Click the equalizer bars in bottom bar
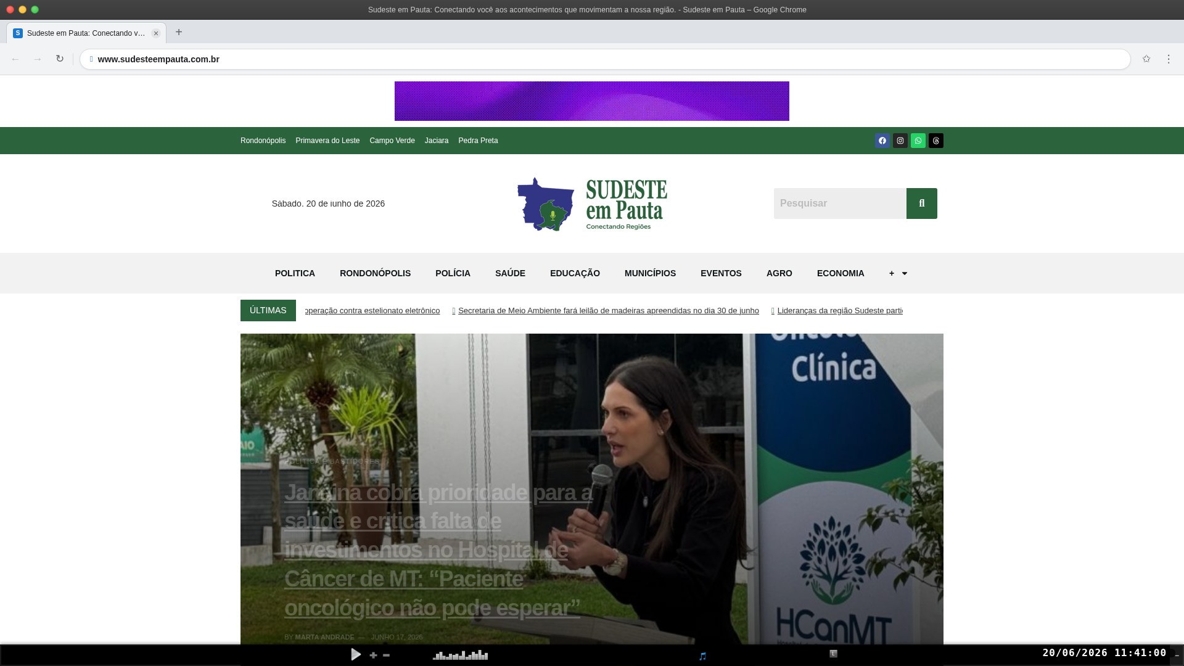 460,655
